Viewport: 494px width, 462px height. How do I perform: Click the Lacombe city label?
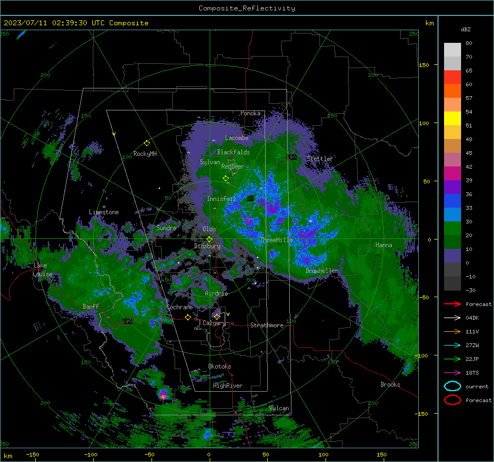pos(237,138)
